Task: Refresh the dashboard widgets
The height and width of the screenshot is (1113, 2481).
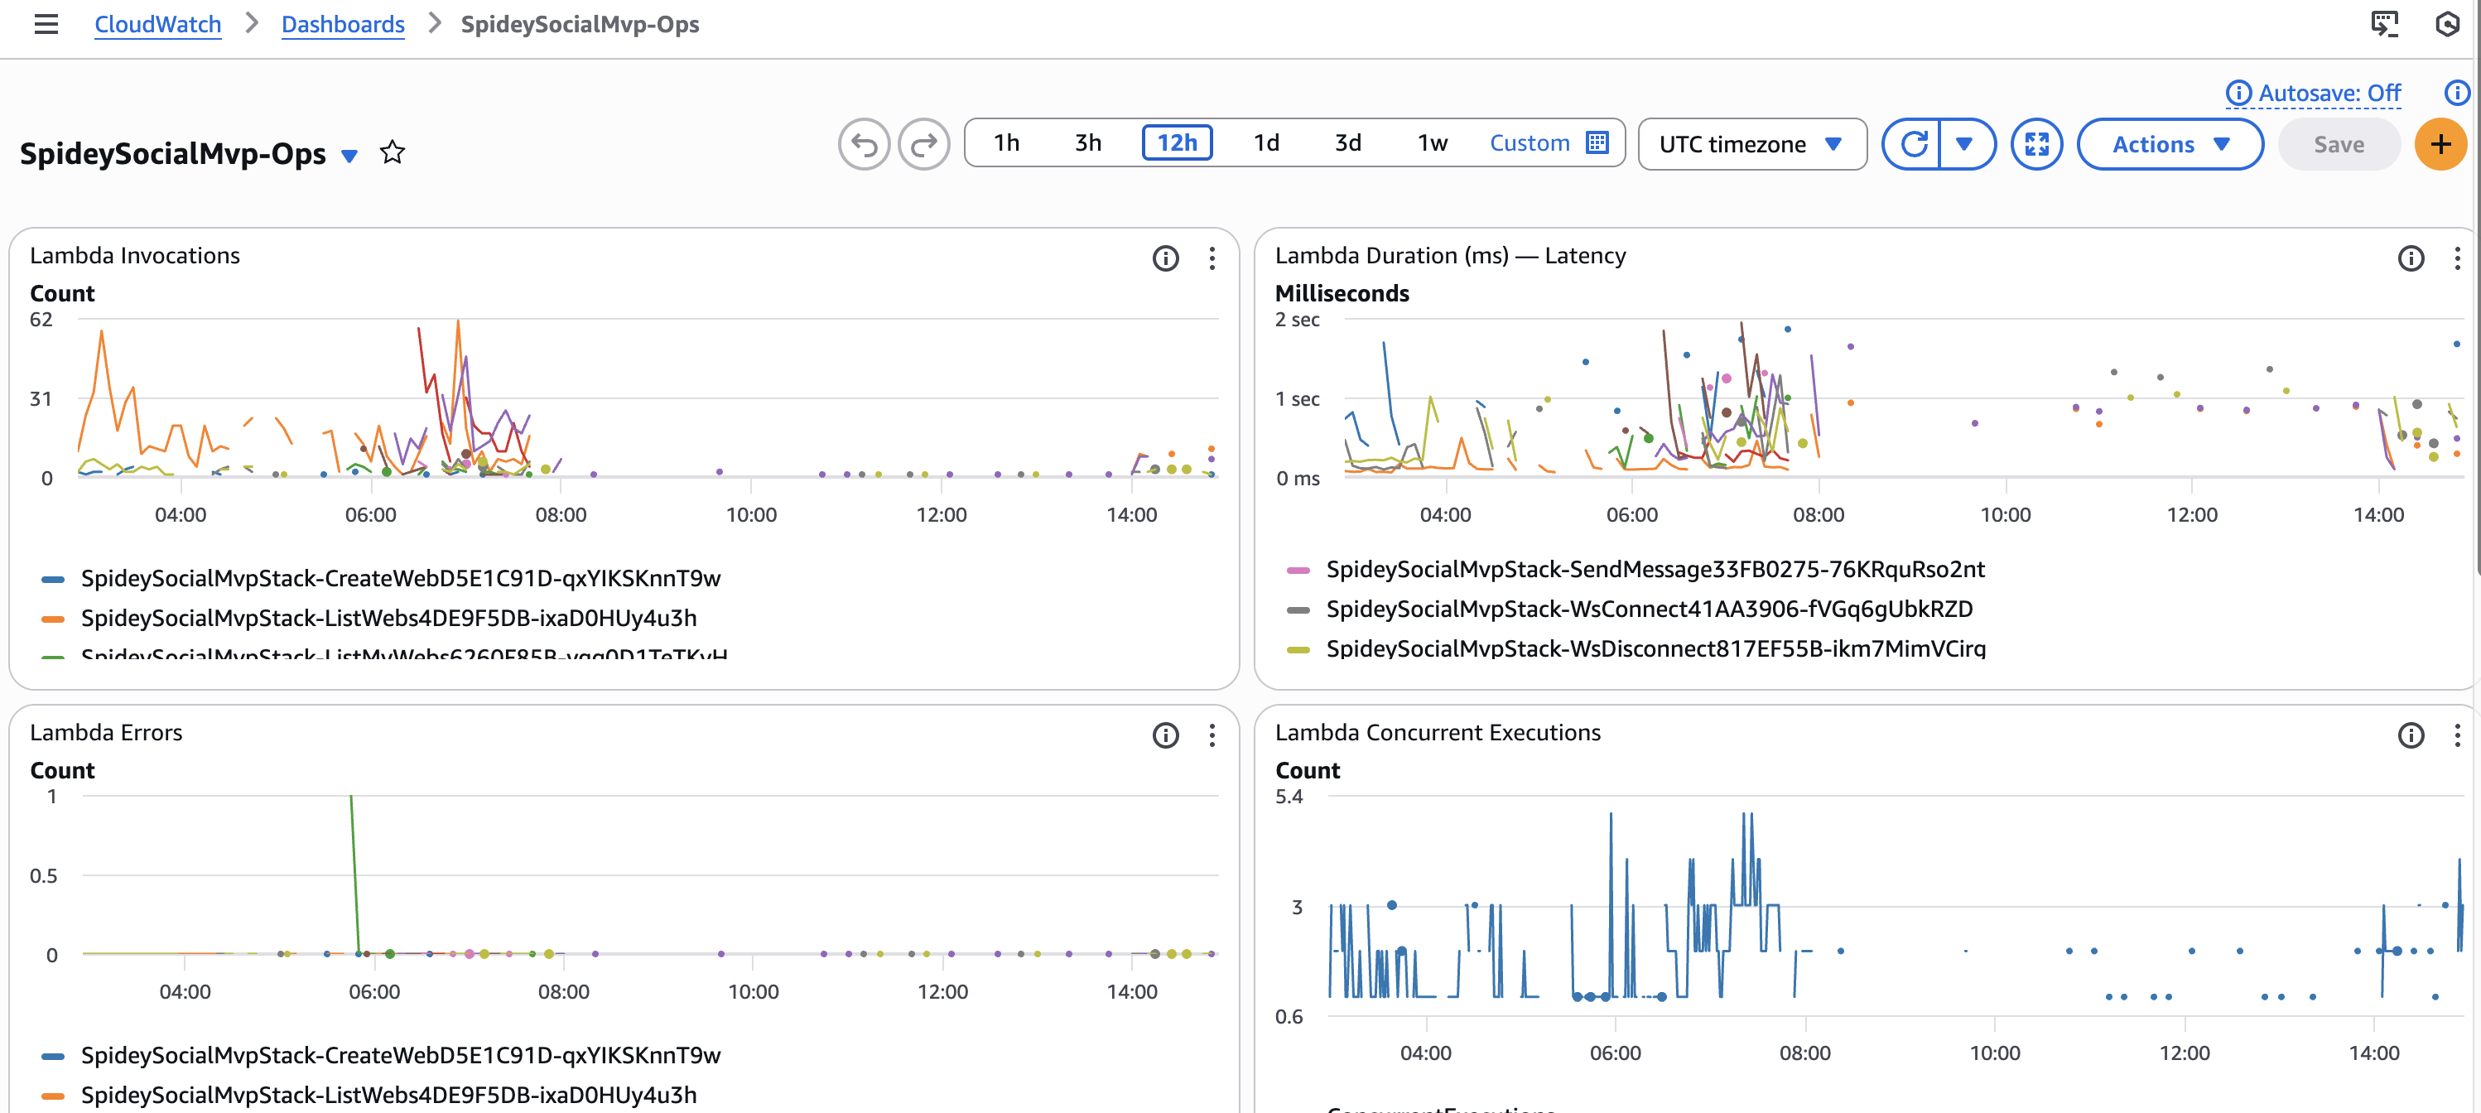Action: [x=1913, y=144]
